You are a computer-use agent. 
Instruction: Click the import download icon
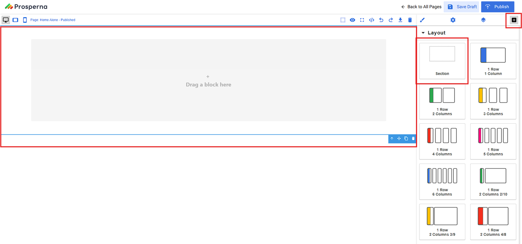point(400,20)
